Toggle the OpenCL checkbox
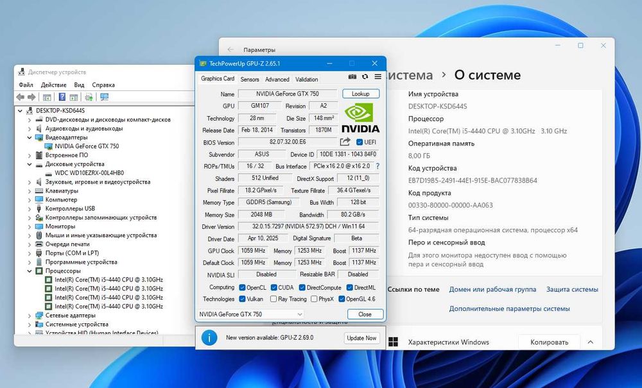 [x=243, y=287]
